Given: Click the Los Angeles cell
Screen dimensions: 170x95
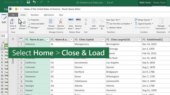Looking at the screenshot, I should 124,63.
